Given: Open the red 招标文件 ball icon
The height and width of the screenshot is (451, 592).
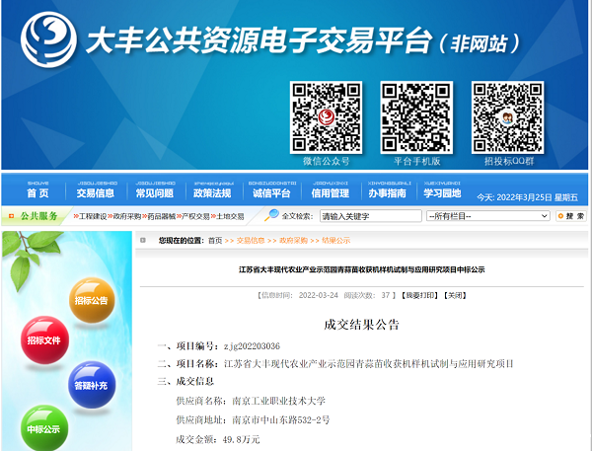Looking at the screenshot, I should (x=43, y=340).
